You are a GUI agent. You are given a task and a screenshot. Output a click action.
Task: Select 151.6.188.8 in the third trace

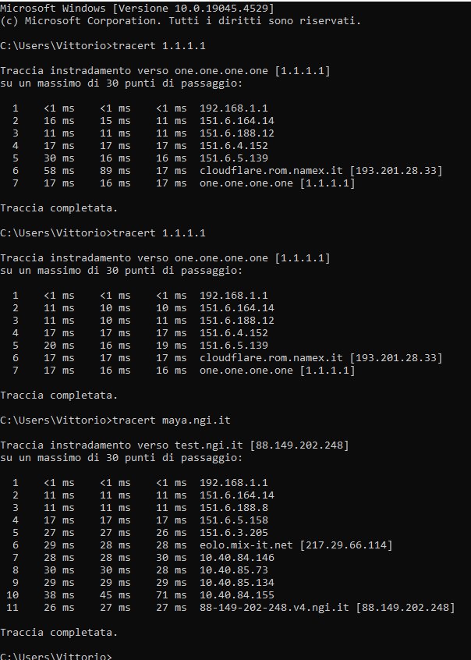(234, 508)
